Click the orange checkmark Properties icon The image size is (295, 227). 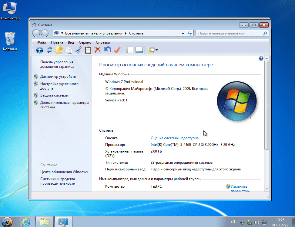117,50
